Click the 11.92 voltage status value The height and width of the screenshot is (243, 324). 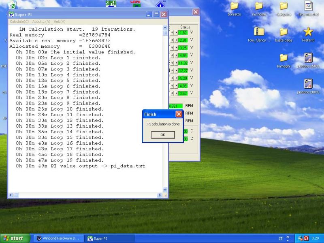(x=183, y=63)
